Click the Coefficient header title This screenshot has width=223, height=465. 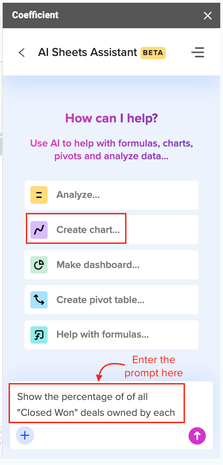click(35, 15)
